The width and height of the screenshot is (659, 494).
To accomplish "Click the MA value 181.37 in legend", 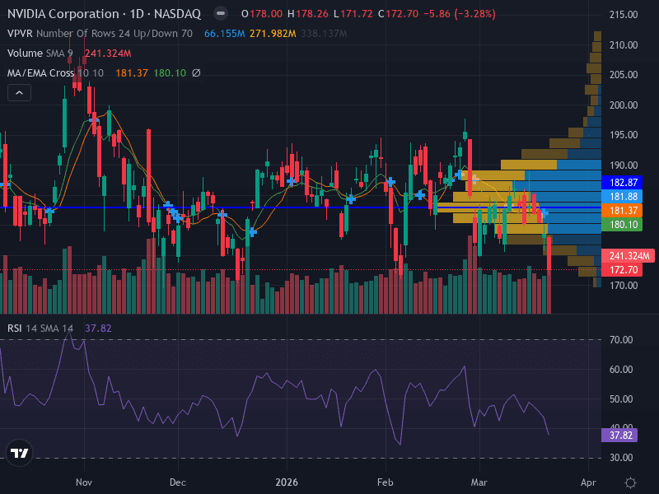I will coord(132,73).
